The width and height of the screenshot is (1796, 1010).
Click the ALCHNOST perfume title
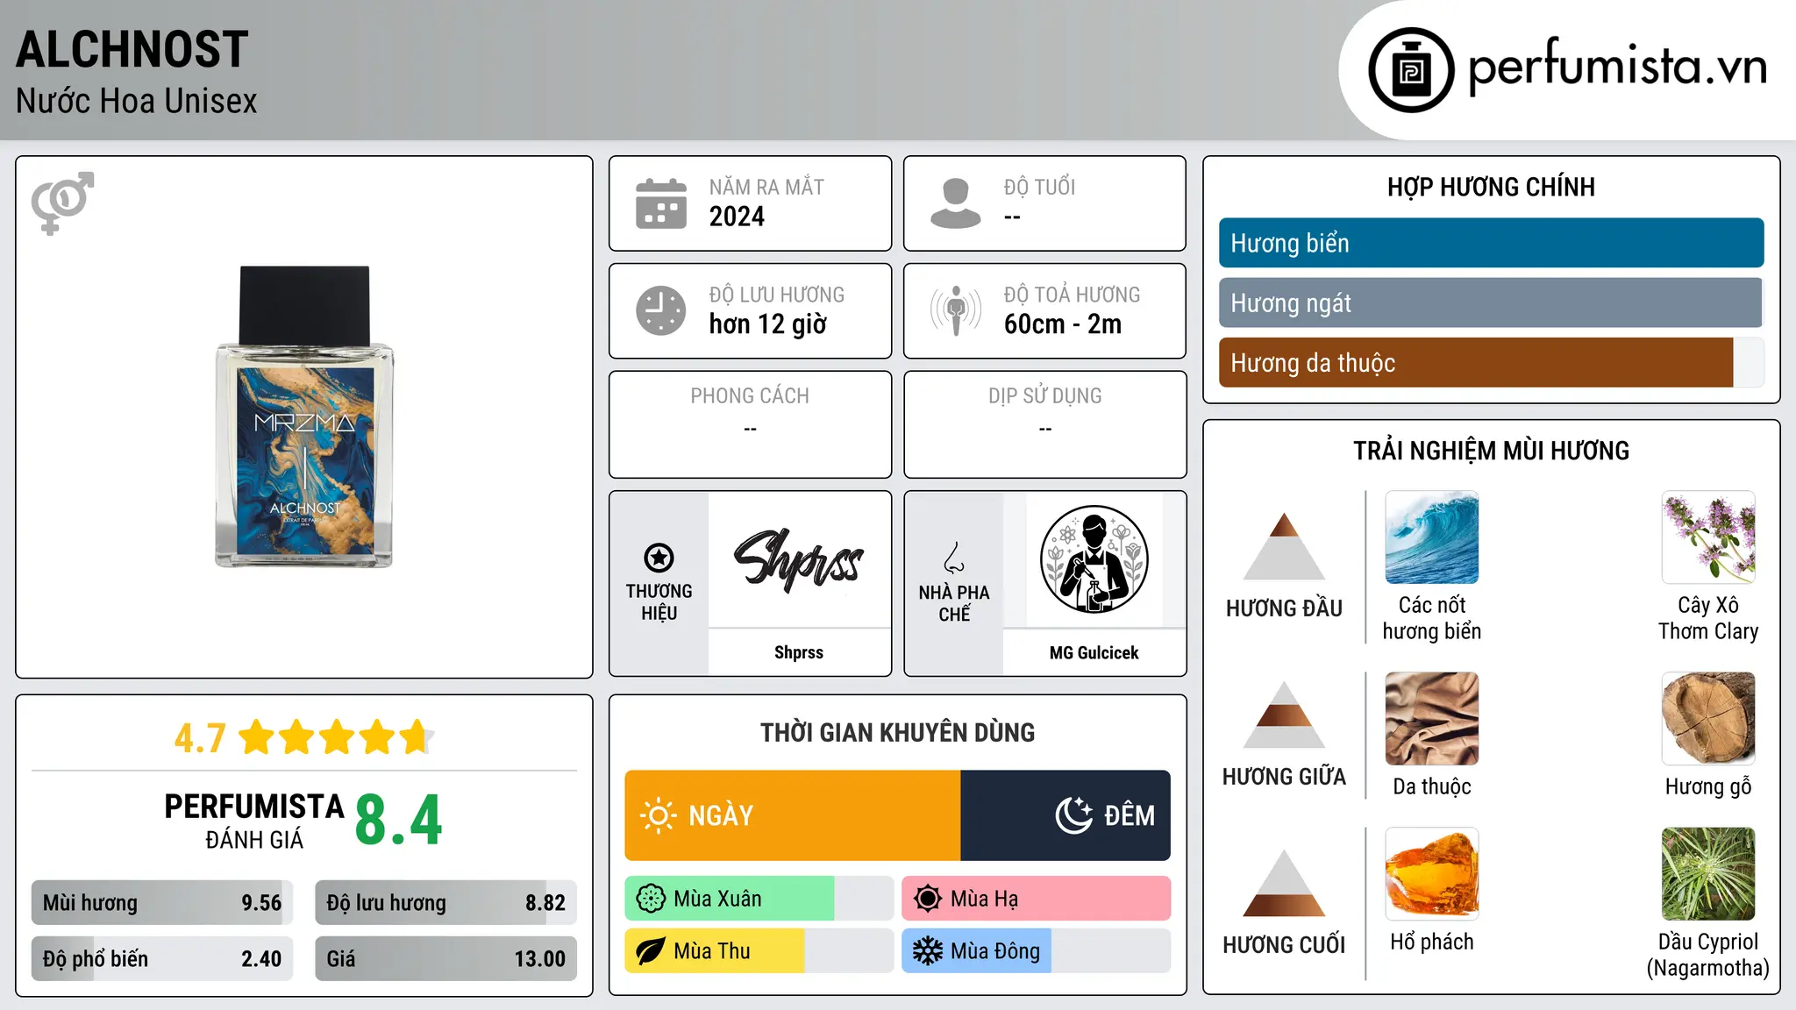(x=132, y=49)
